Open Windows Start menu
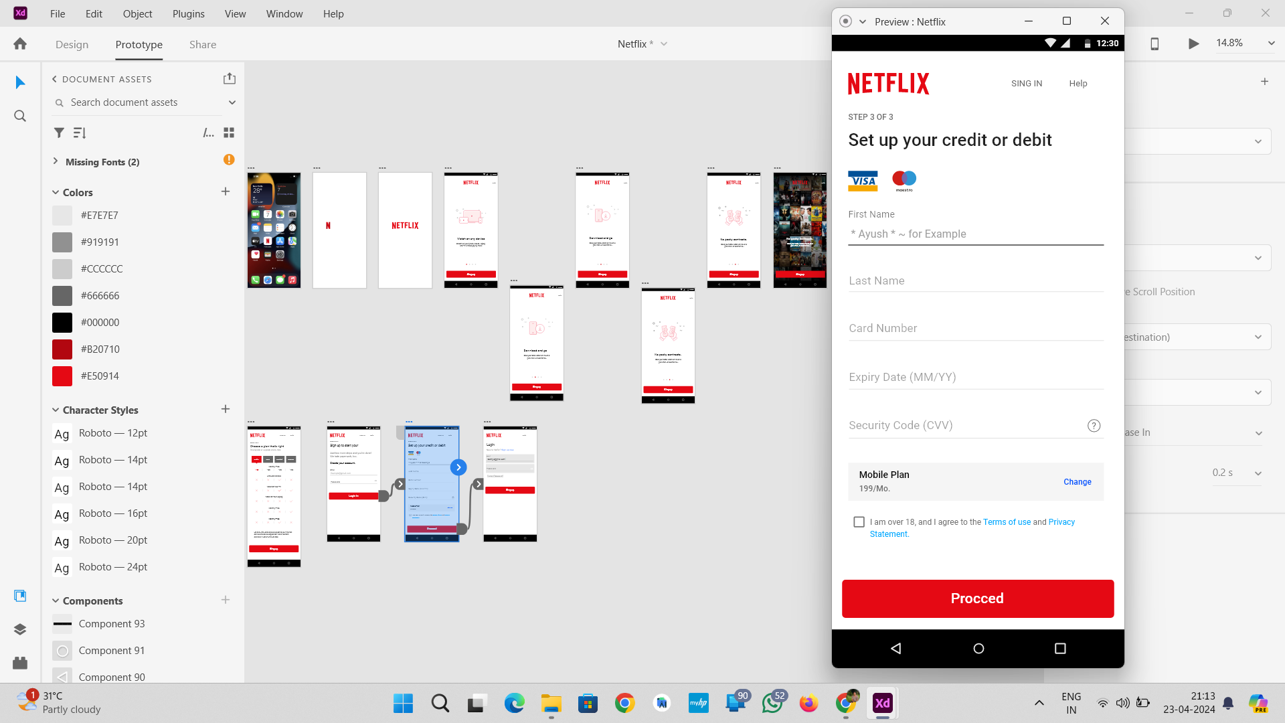This screenshot has width=1285, height=723. 403,703
